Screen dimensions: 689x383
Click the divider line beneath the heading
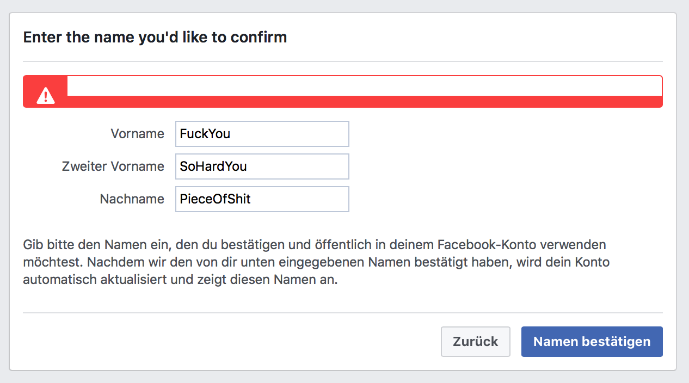tap(343, 61)
